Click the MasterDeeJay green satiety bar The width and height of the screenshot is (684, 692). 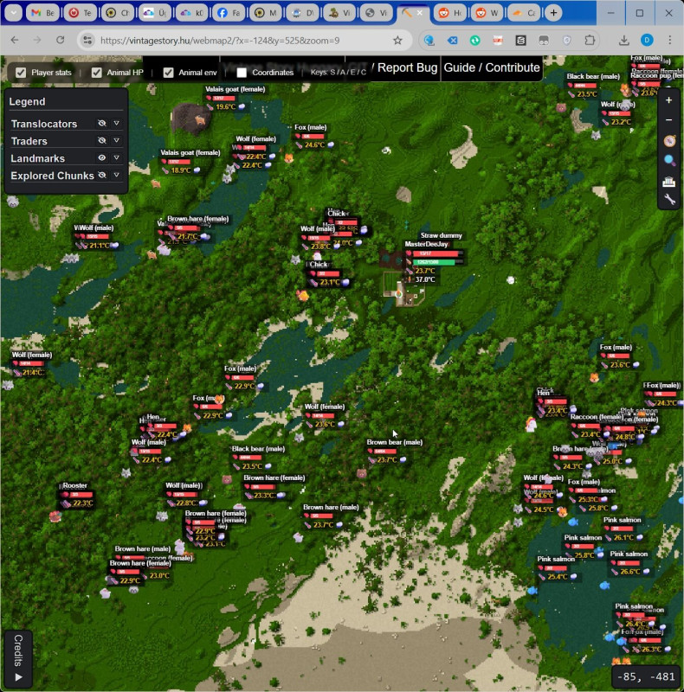[438, 262]
